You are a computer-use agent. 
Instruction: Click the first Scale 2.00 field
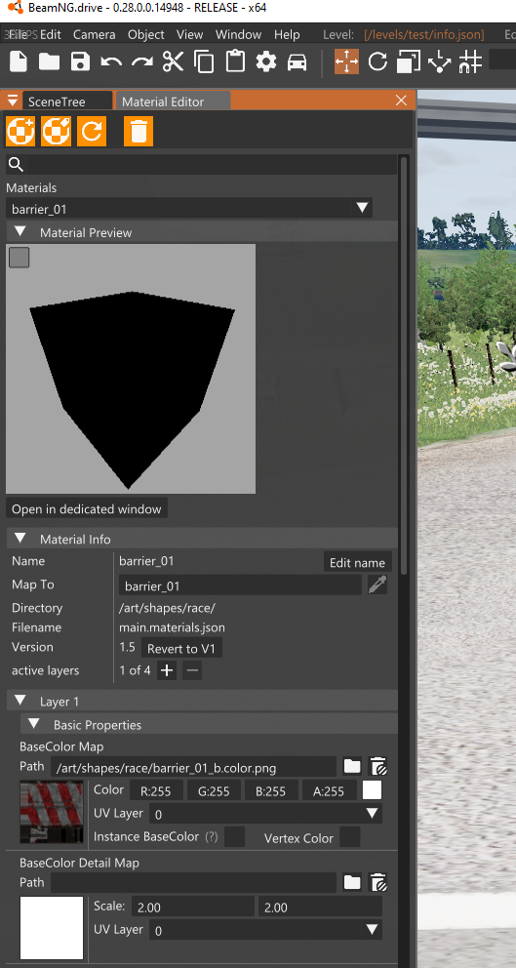pyautogui.click(x=192, y=907)
